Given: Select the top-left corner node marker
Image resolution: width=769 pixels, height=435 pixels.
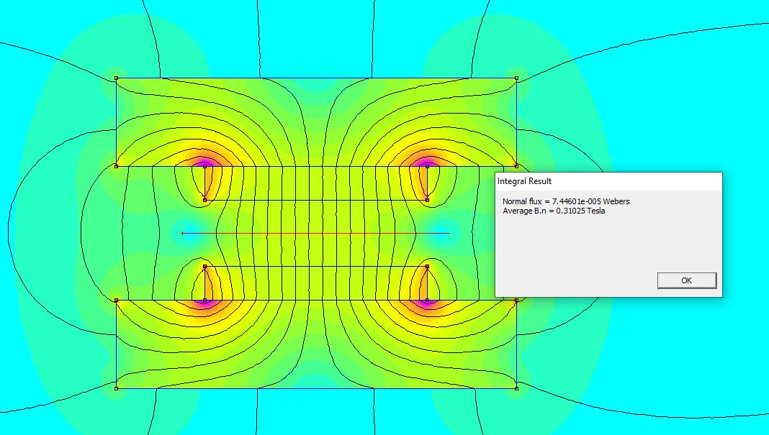Looking at the screenshot, I should pos(116,77).
